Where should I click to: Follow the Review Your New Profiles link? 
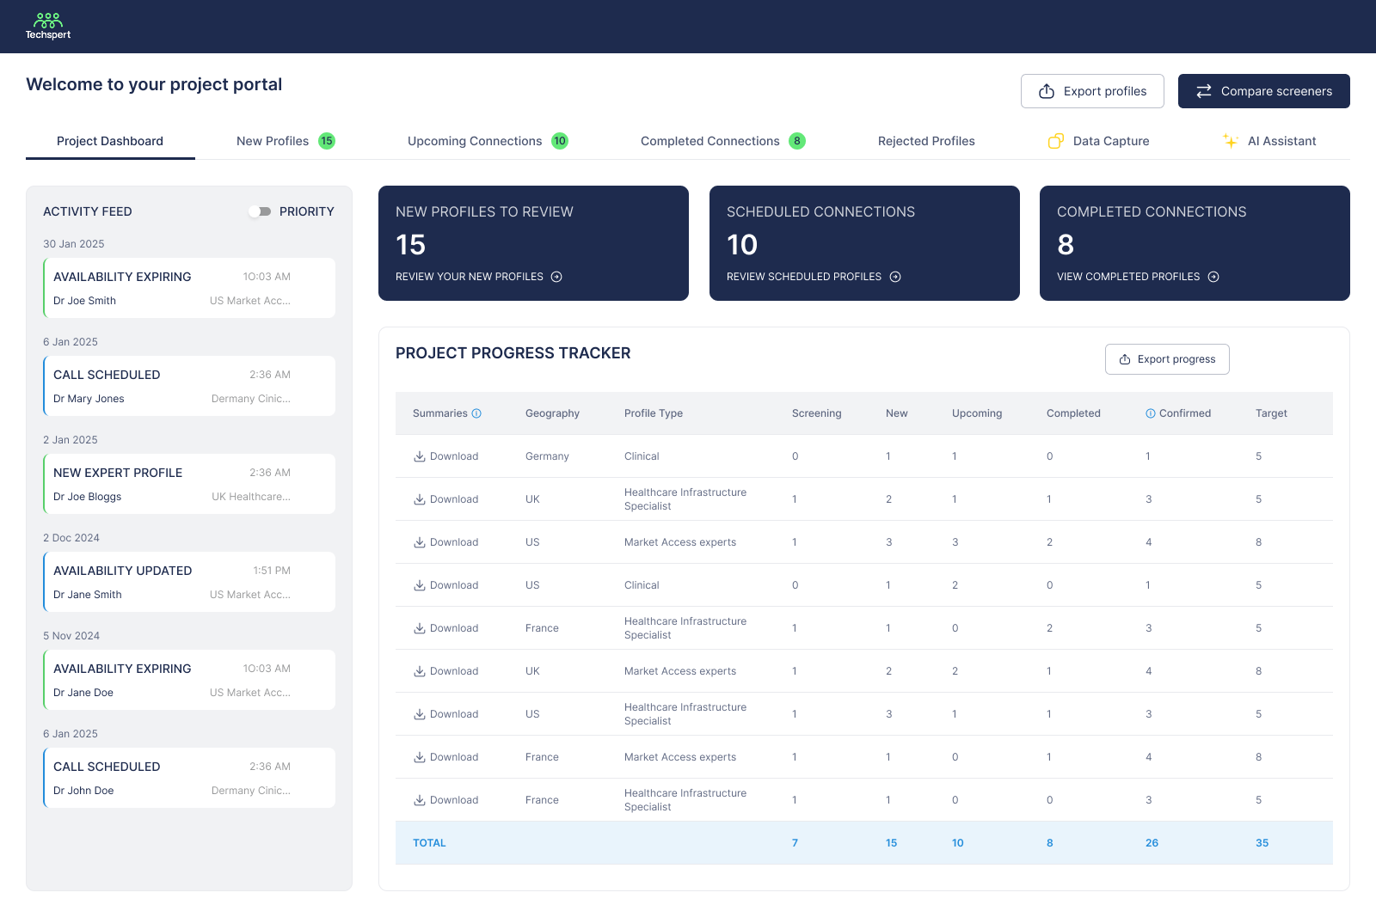coord(479,277)
